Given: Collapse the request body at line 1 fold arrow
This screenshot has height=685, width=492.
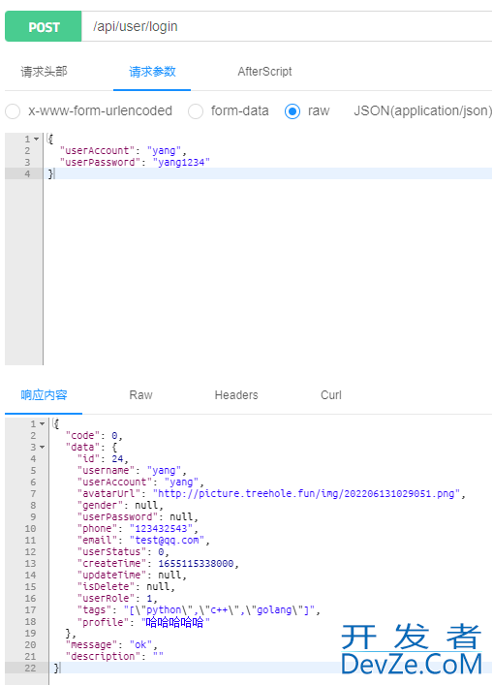Looking at the screenshot, I should point(37,140).
